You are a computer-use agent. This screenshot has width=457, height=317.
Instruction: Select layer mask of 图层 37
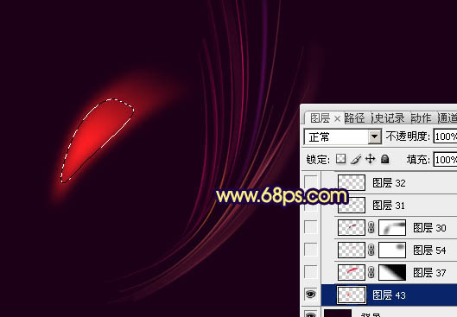click(x=392, y=272)
